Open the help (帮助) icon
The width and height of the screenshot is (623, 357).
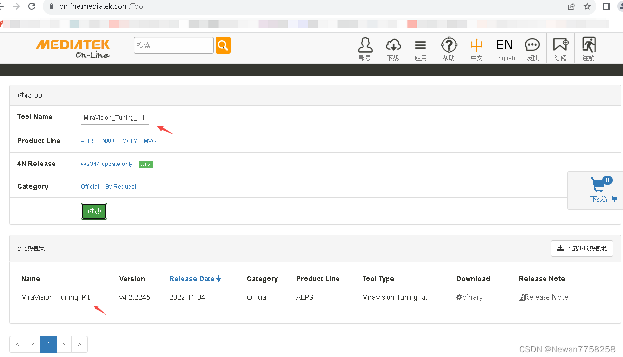click(449, 49)
